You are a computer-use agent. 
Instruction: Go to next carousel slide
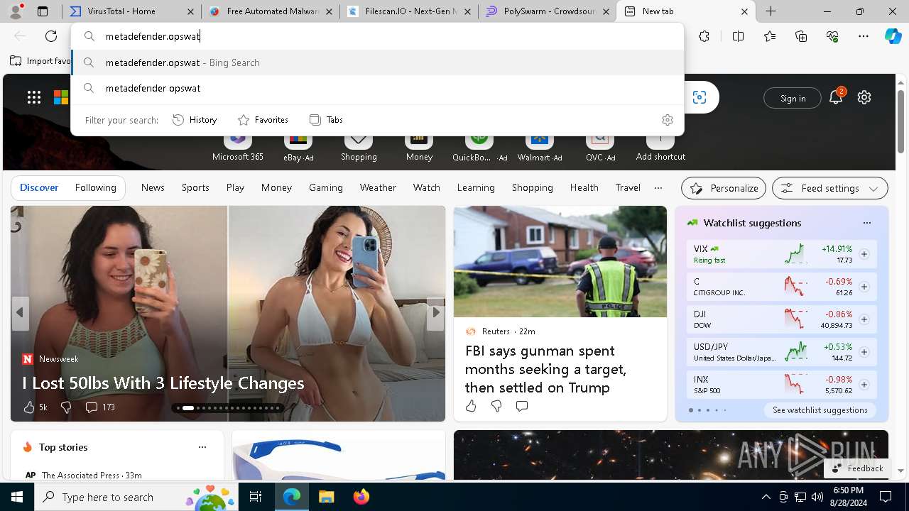(435, 312)
